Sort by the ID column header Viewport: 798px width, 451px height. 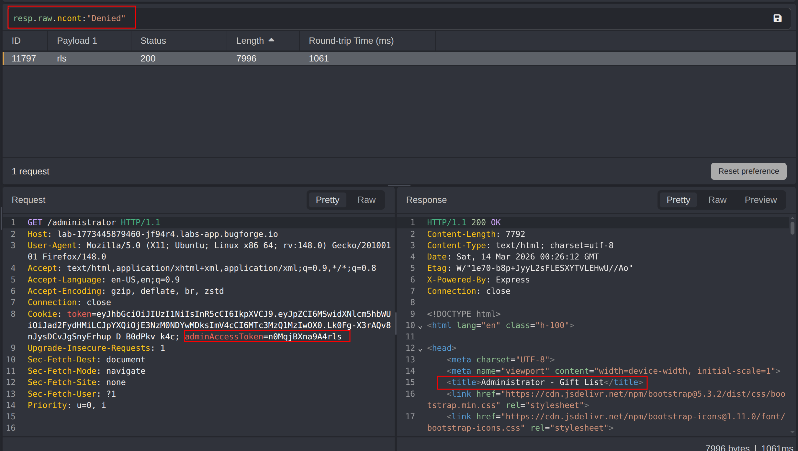coord(16,41)
